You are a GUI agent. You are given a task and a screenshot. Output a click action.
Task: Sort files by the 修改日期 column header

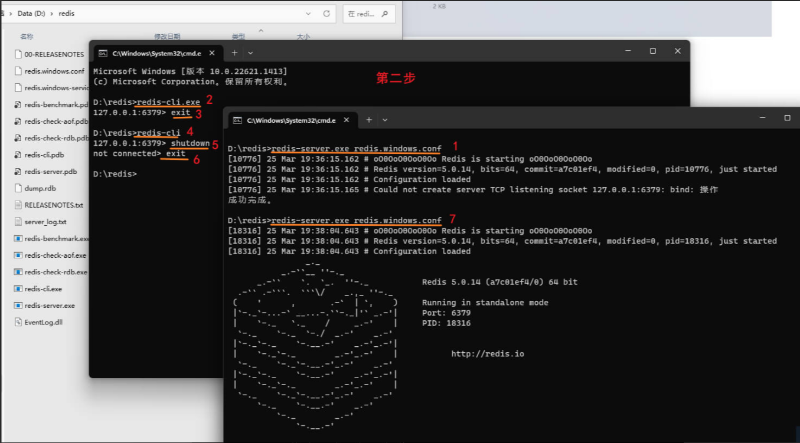[x=167, y=37]
